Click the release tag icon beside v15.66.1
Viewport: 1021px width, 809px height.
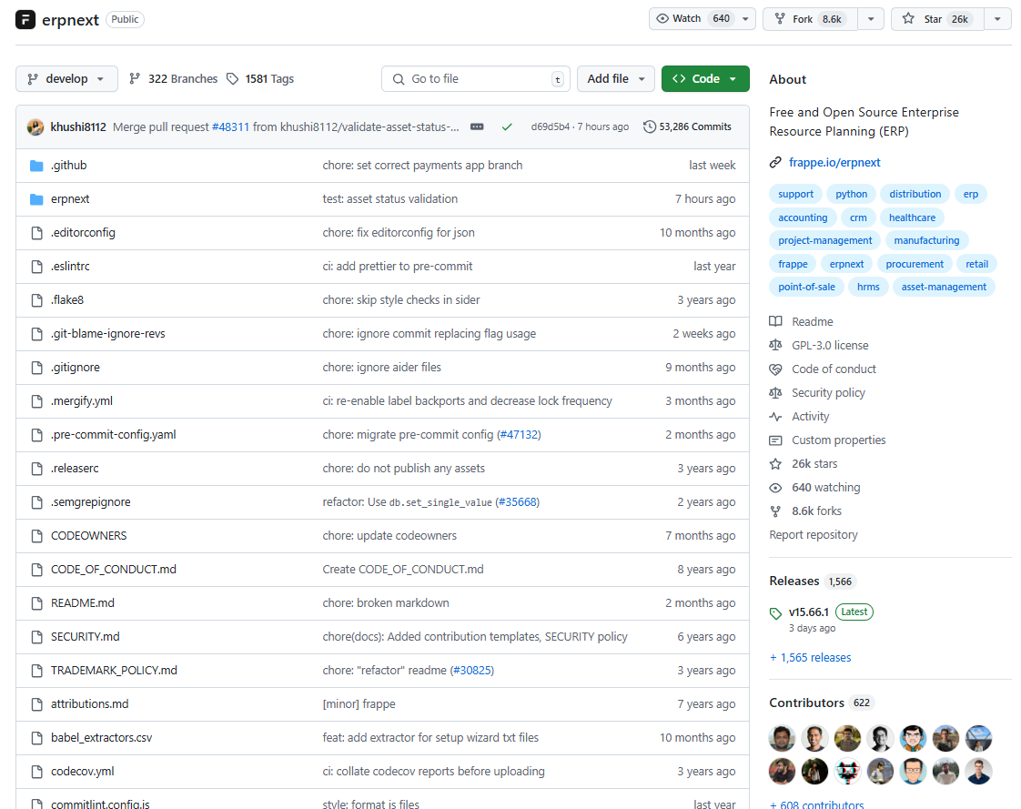tap(775, 613)
